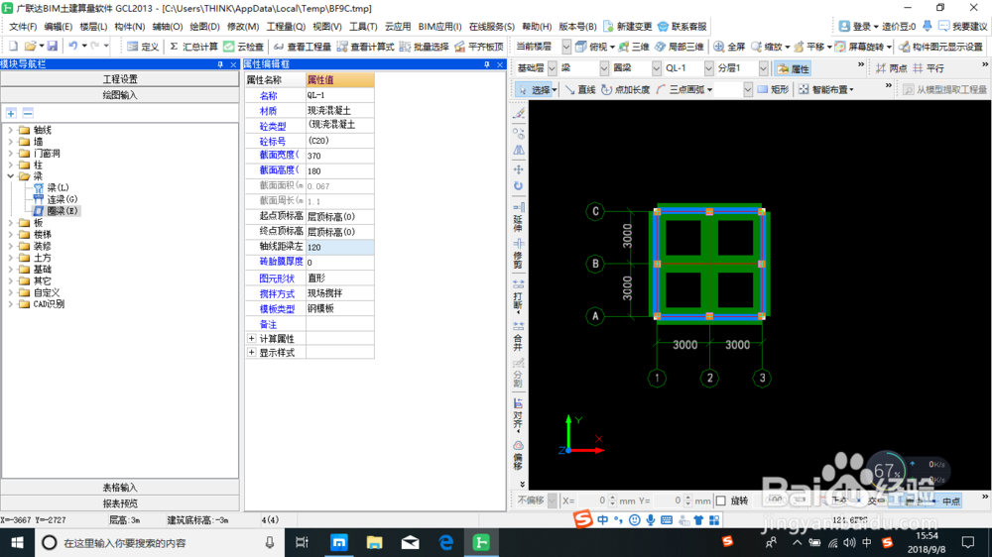Toggle the 属性 properties panel button
992x557 pixels.
tap(793, 69)
